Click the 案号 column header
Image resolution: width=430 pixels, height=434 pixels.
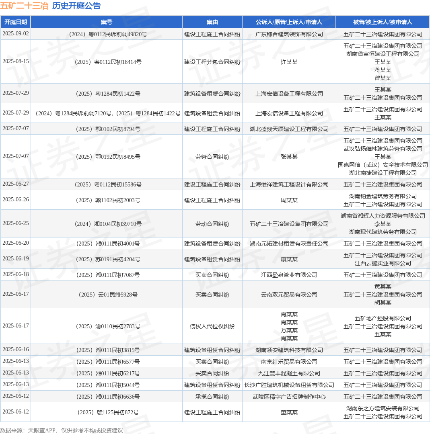106,22
